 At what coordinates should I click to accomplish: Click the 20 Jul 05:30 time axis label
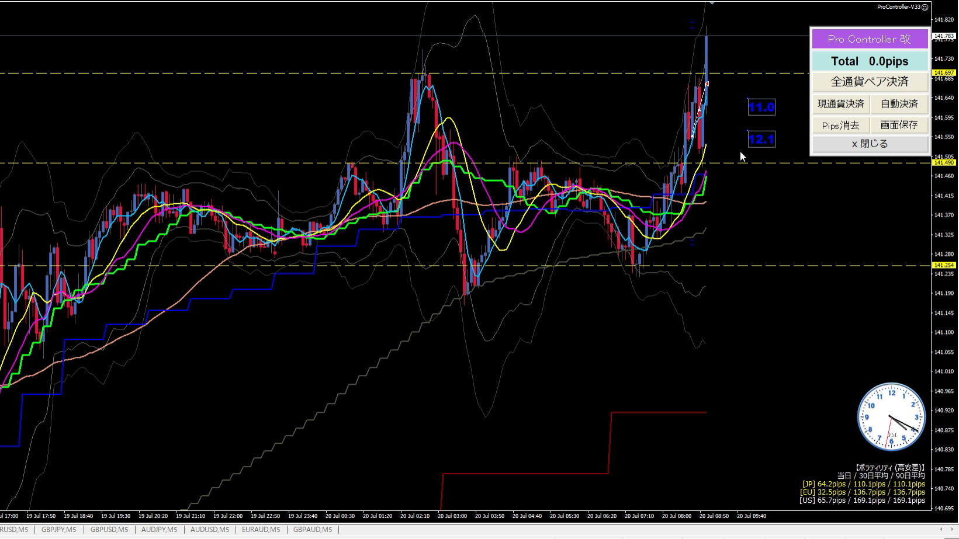[565, 516]
